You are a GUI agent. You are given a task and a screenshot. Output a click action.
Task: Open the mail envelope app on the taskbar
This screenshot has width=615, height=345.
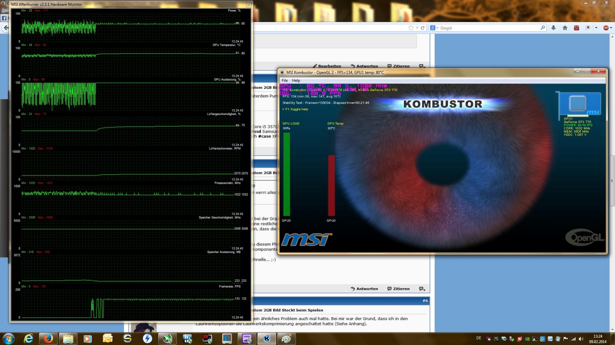pyautogui.click(x=108, y=338)
